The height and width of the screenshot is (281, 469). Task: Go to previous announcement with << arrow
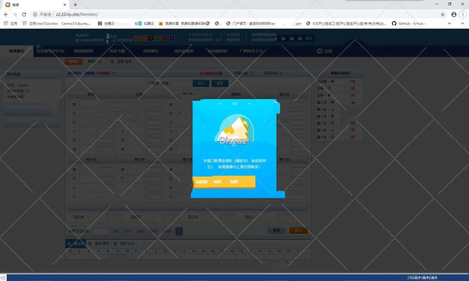220,104
